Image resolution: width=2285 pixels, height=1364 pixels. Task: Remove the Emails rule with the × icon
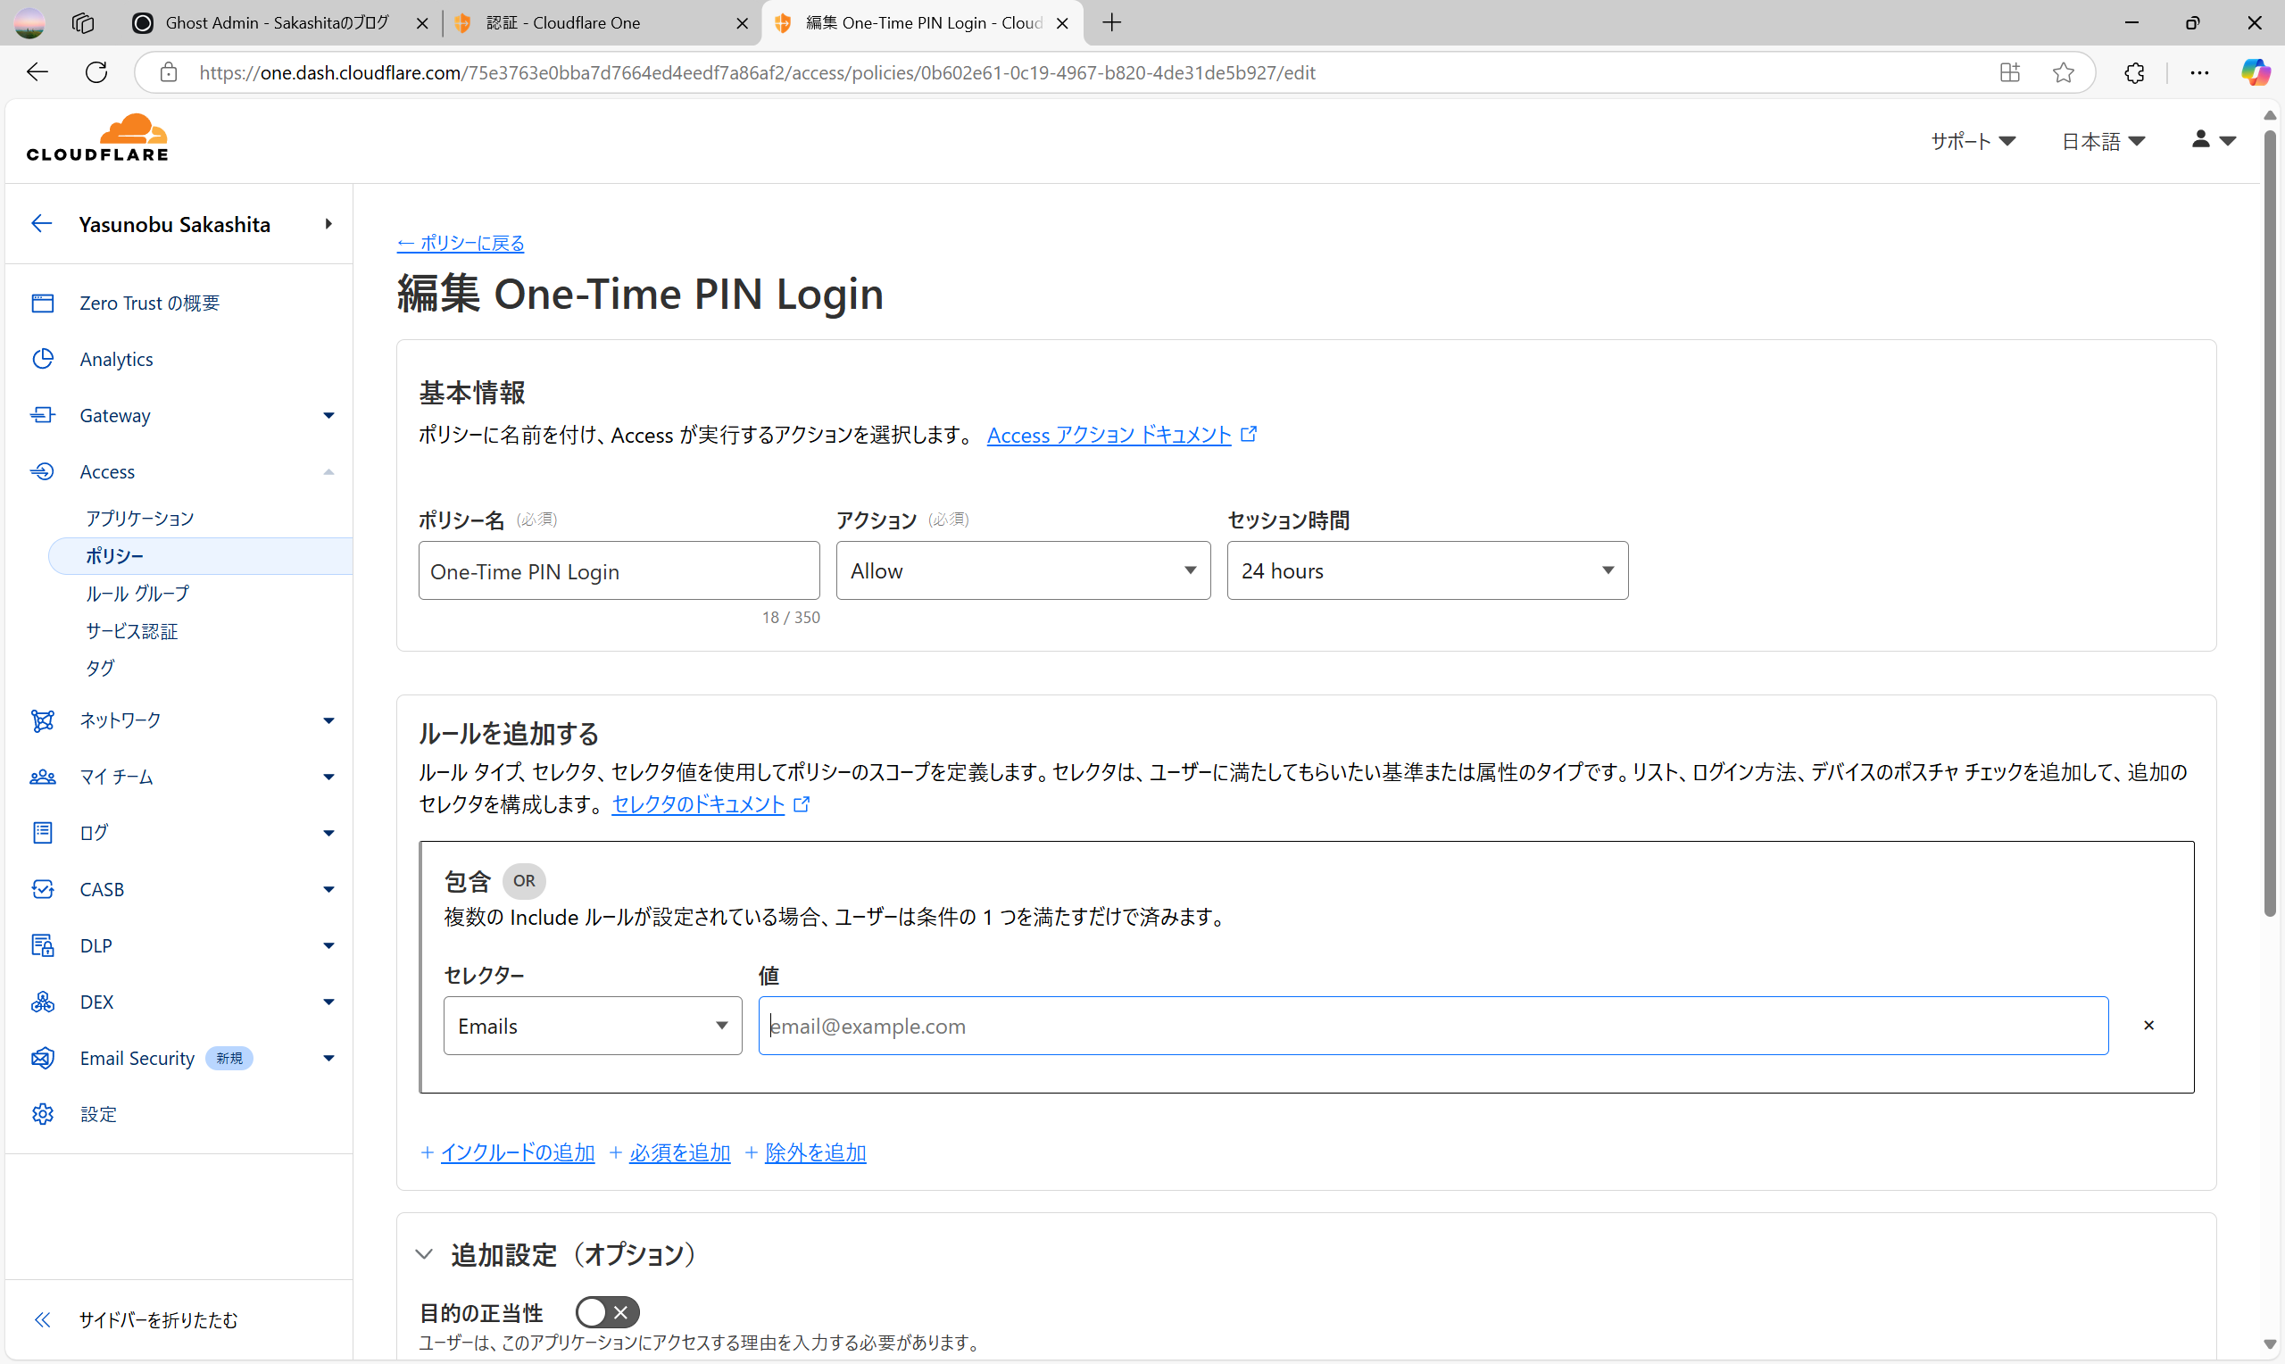[2148, 1025]
